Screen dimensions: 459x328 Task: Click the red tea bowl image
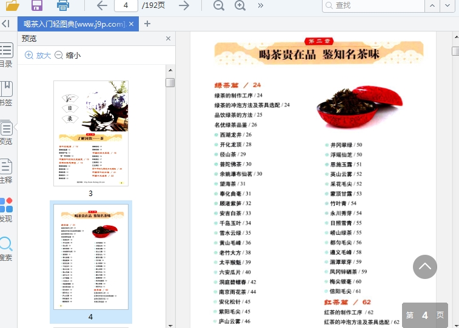click(x=360, y=107)
